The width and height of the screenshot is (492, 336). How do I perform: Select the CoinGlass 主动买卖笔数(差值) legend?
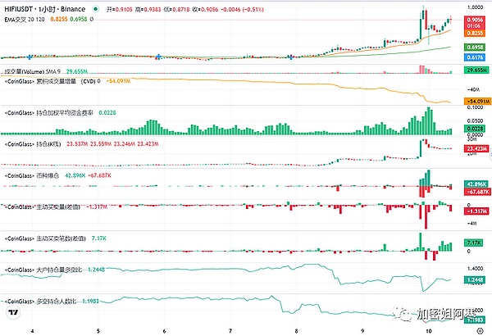point(48,238)
